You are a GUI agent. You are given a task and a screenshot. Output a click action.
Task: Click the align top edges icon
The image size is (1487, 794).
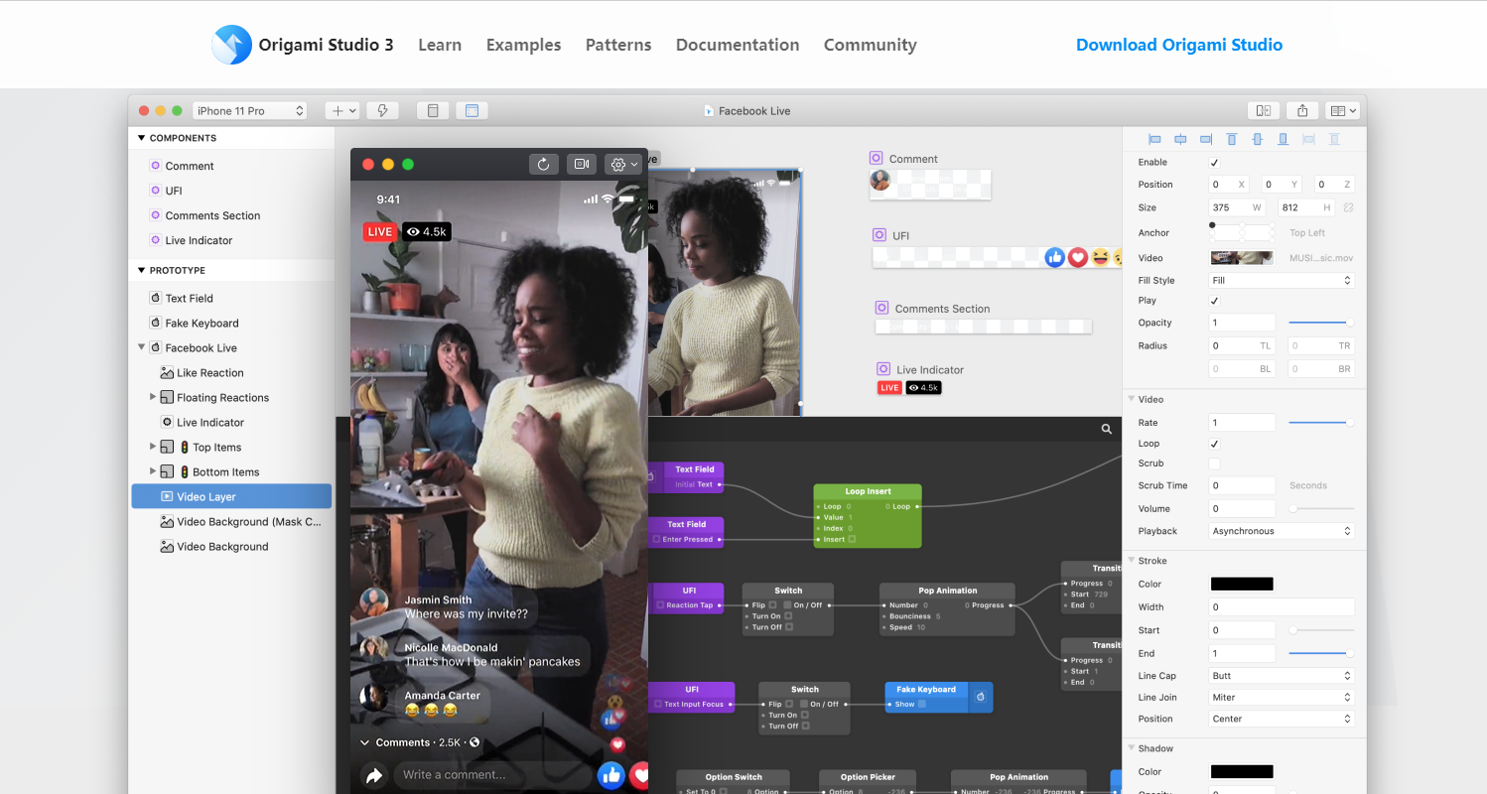click(x=1232, y=140)
